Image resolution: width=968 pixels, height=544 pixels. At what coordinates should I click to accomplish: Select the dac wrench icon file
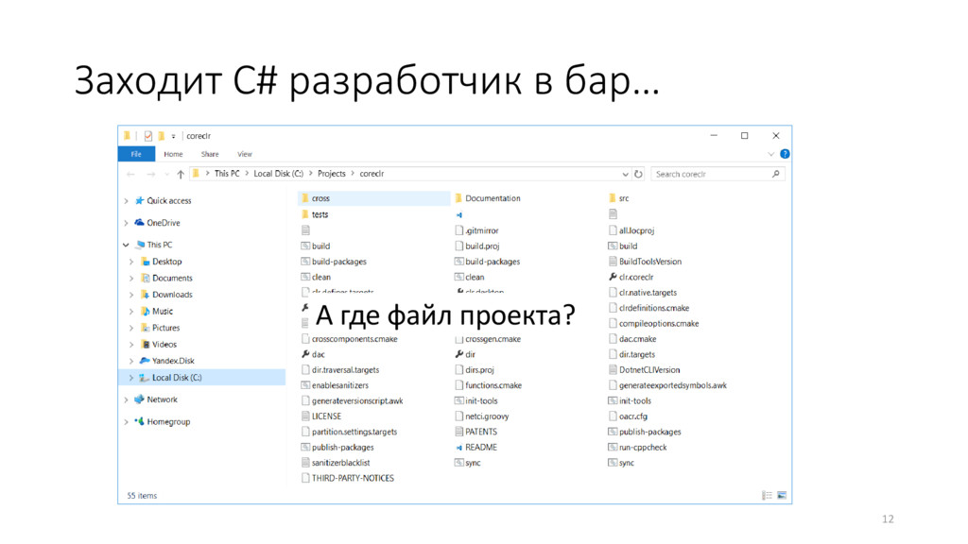[305, 354]
